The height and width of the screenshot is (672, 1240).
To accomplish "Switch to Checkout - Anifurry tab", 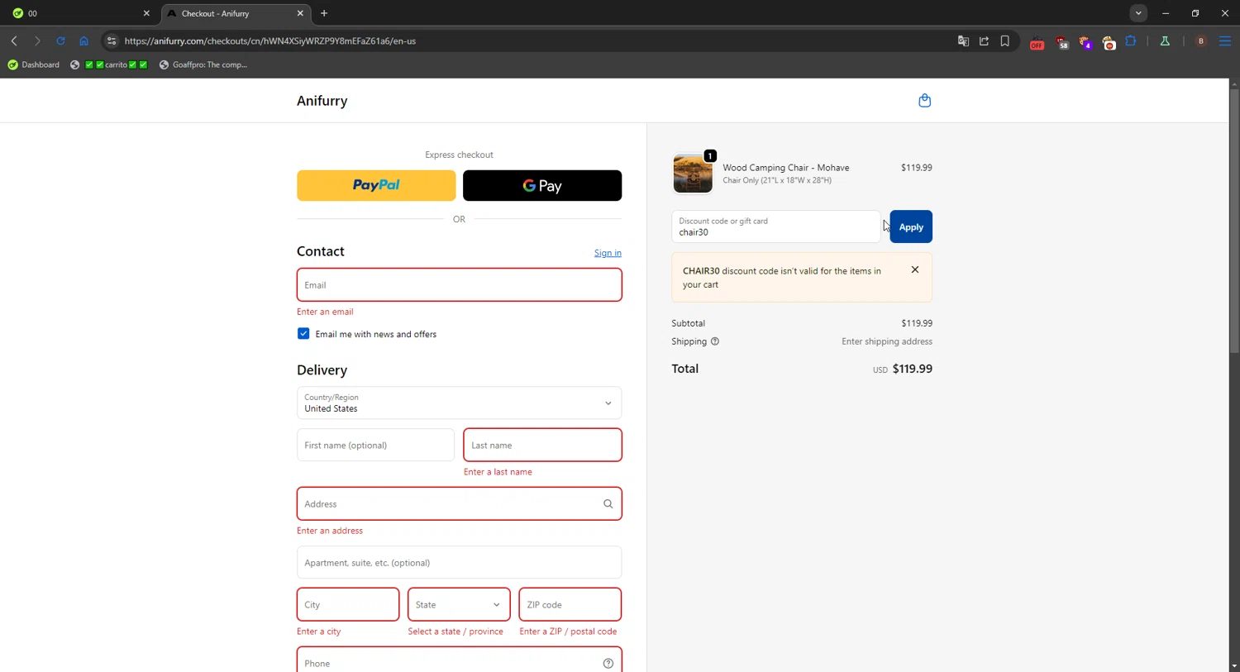I will 235,13.
